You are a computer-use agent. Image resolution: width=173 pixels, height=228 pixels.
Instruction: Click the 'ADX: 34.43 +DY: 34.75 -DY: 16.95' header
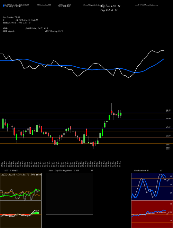coord(22,174)
